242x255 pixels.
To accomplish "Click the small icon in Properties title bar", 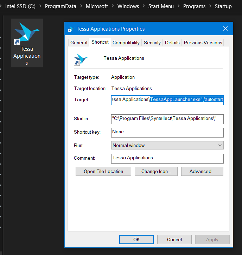I will (x=71, y=29).
